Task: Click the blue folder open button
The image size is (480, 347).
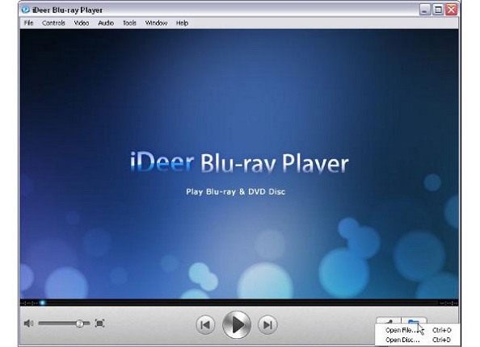Action: 414,320
